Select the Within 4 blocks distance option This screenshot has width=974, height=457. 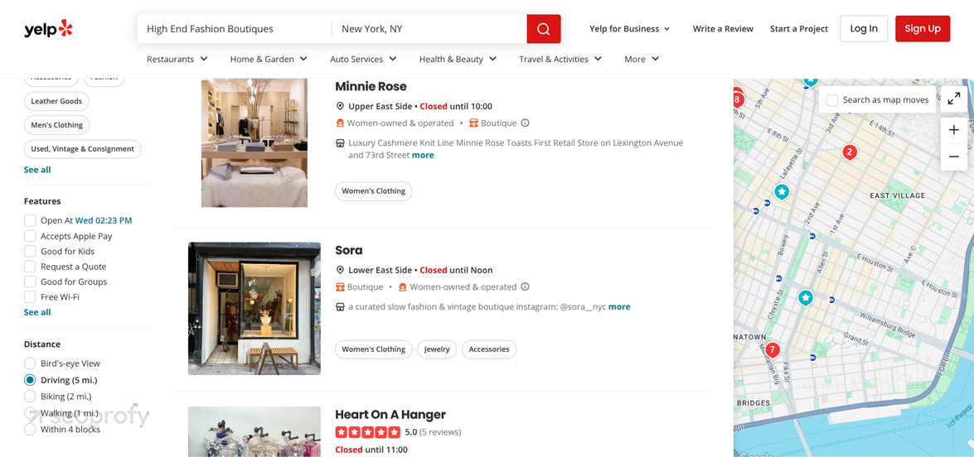pyautogui.click(x=30, y=429)
